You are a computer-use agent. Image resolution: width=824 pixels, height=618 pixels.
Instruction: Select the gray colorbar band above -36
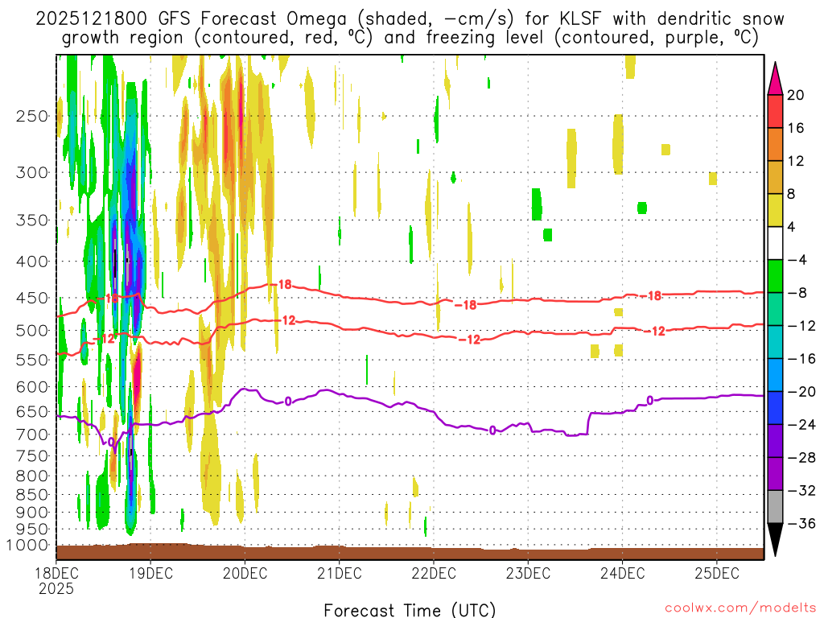(776, 506)
